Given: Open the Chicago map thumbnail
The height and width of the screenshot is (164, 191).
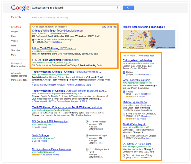Looking at the screenshot, I should [149, 39].
